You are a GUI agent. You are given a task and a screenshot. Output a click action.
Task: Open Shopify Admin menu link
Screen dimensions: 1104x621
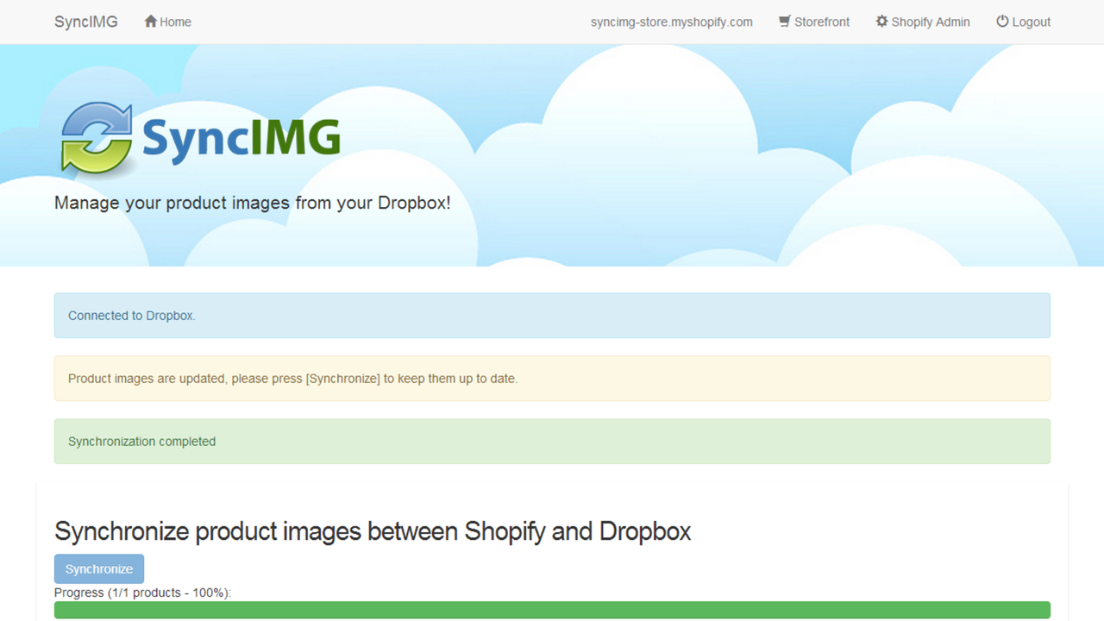click(923, 22)
